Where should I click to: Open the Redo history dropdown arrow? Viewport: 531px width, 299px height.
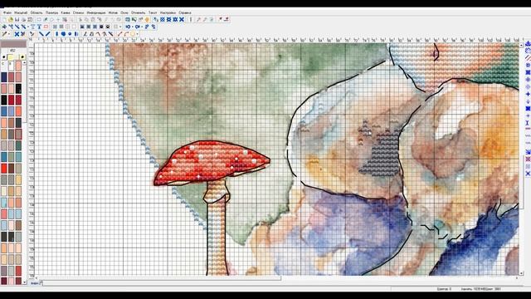[x=142, y=27]
